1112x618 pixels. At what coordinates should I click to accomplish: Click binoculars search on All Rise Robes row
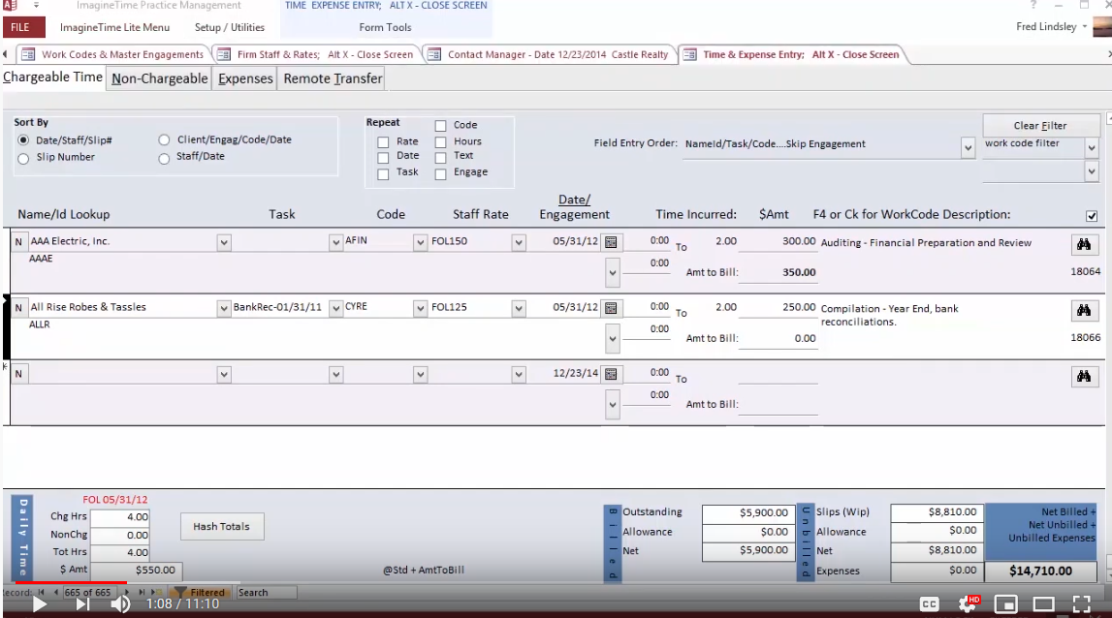[x=1084, y=310]
